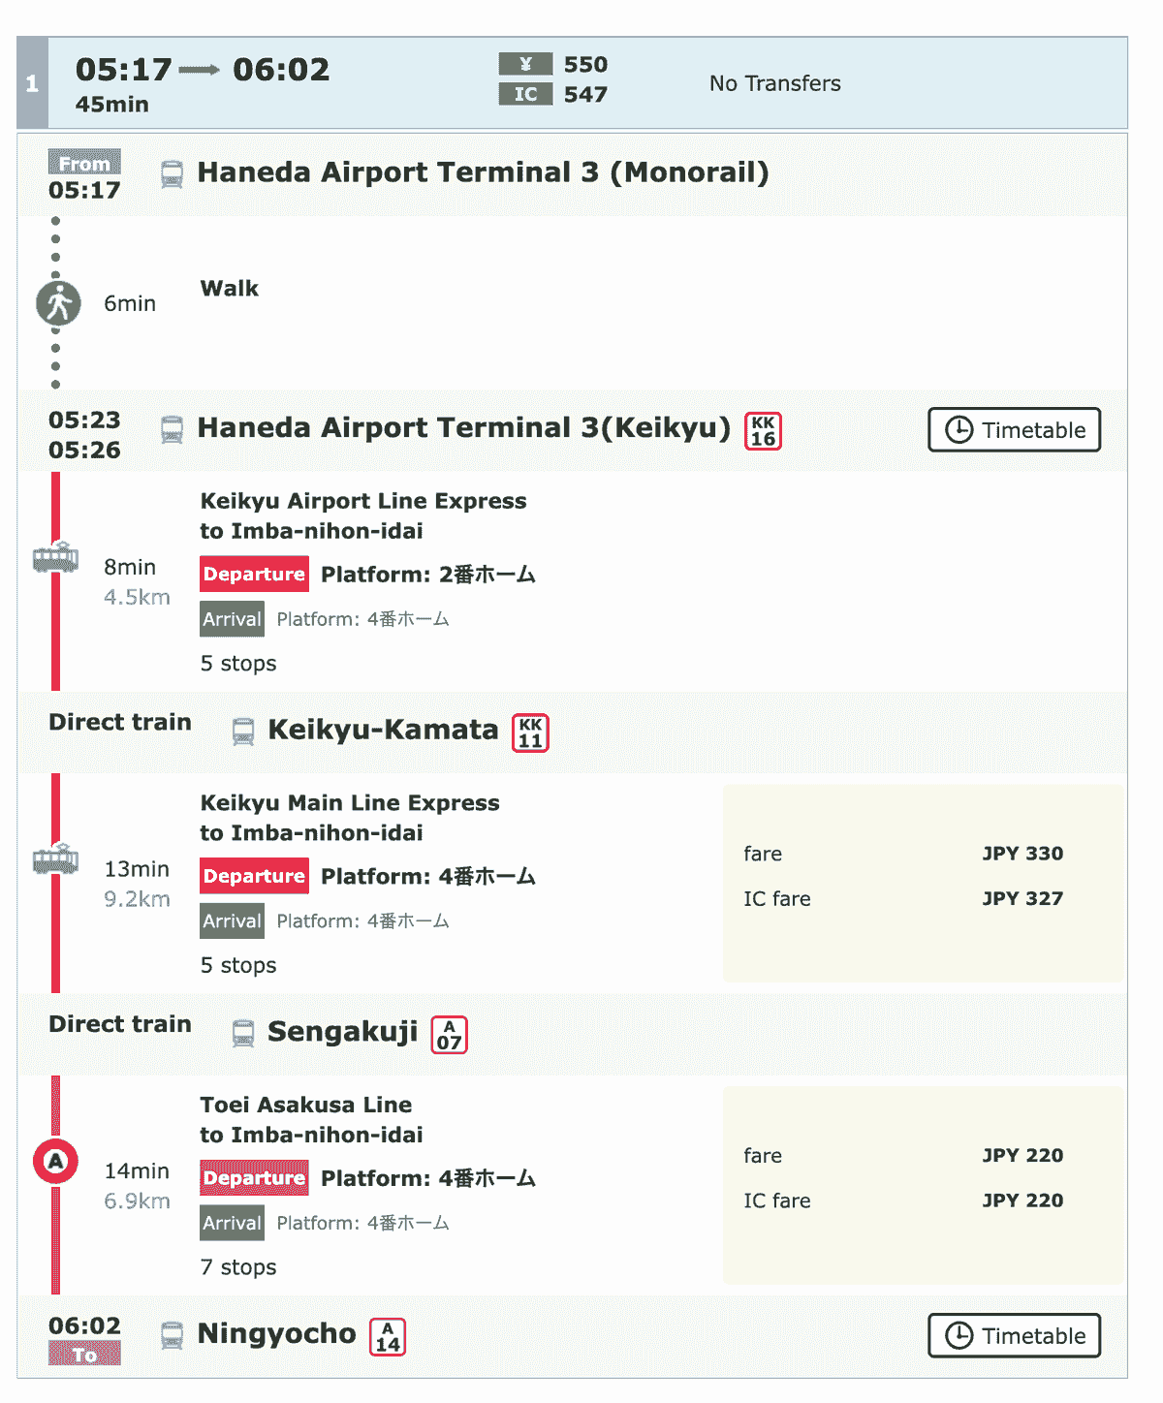Click route number 1 tab marker
Screen dimensions: 1163x1403
(x=32, y=83)
